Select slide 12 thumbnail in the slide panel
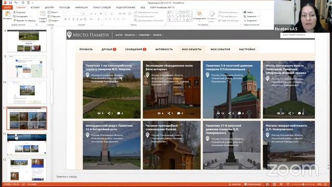 (27, 144)
